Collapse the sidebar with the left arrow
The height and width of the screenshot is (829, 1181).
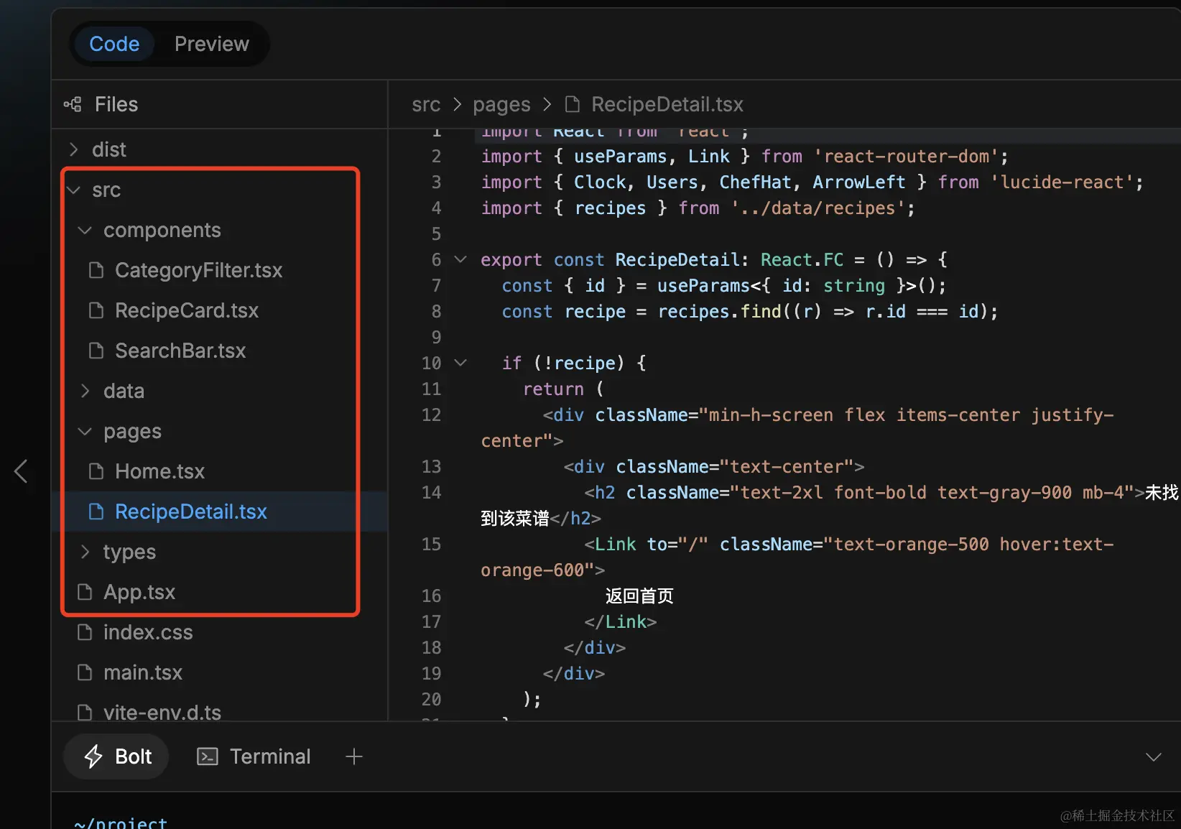20,472
